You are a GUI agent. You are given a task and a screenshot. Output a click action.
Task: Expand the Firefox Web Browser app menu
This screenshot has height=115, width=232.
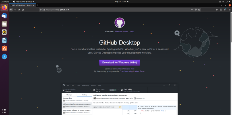pyautogui.click(x=24, y=1)
